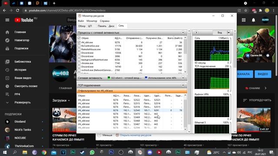Check RemoteMouse.exe process checkbox

pos(79,49)
